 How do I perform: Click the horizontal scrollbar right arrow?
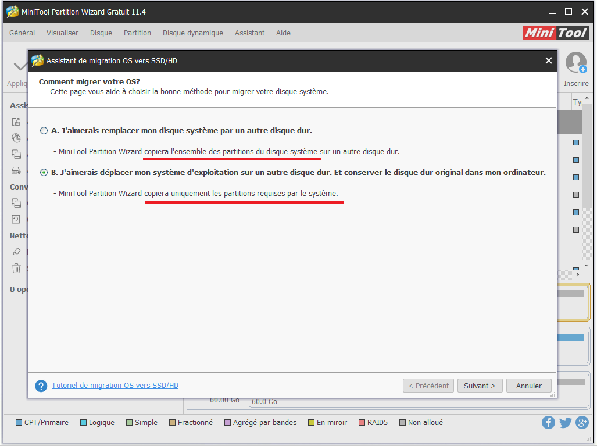point(578,274)
